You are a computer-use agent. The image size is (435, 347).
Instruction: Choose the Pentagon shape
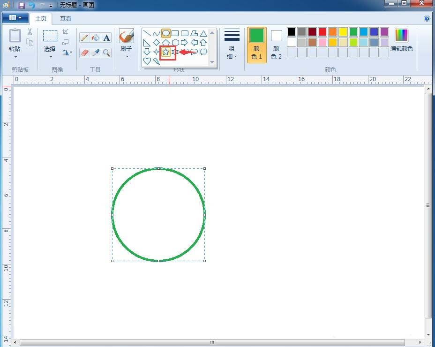click(166, 43)
